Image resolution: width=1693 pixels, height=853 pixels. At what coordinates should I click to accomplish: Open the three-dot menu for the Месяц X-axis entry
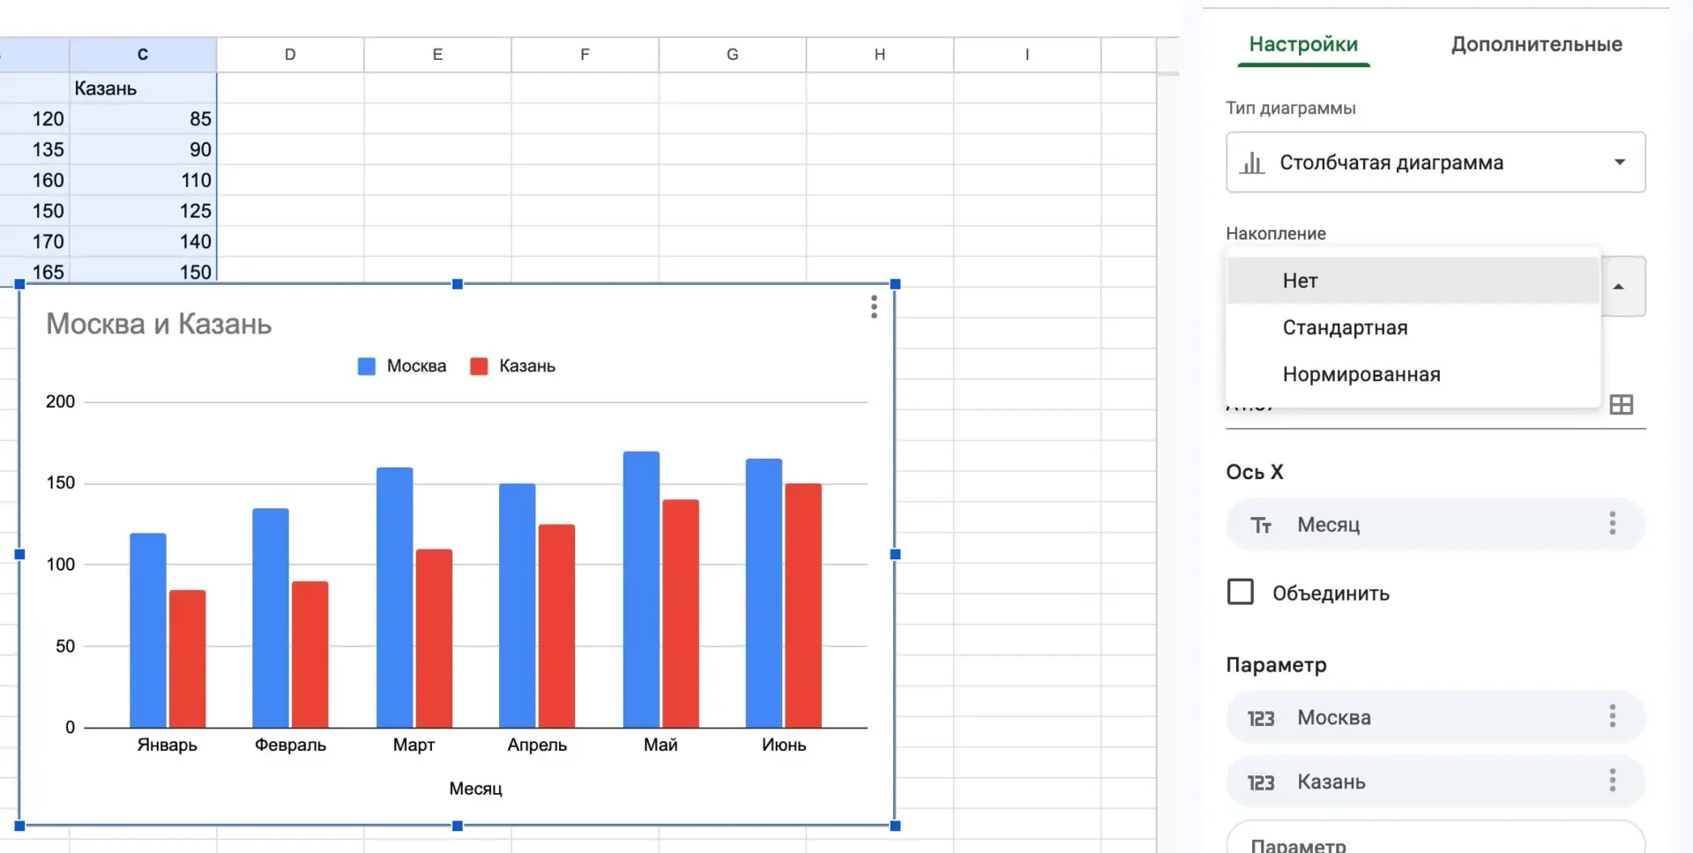1612,523
